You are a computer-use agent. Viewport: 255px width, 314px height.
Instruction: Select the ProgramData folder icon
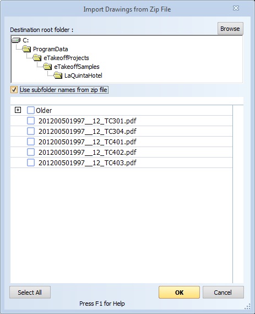coord(26,49)
